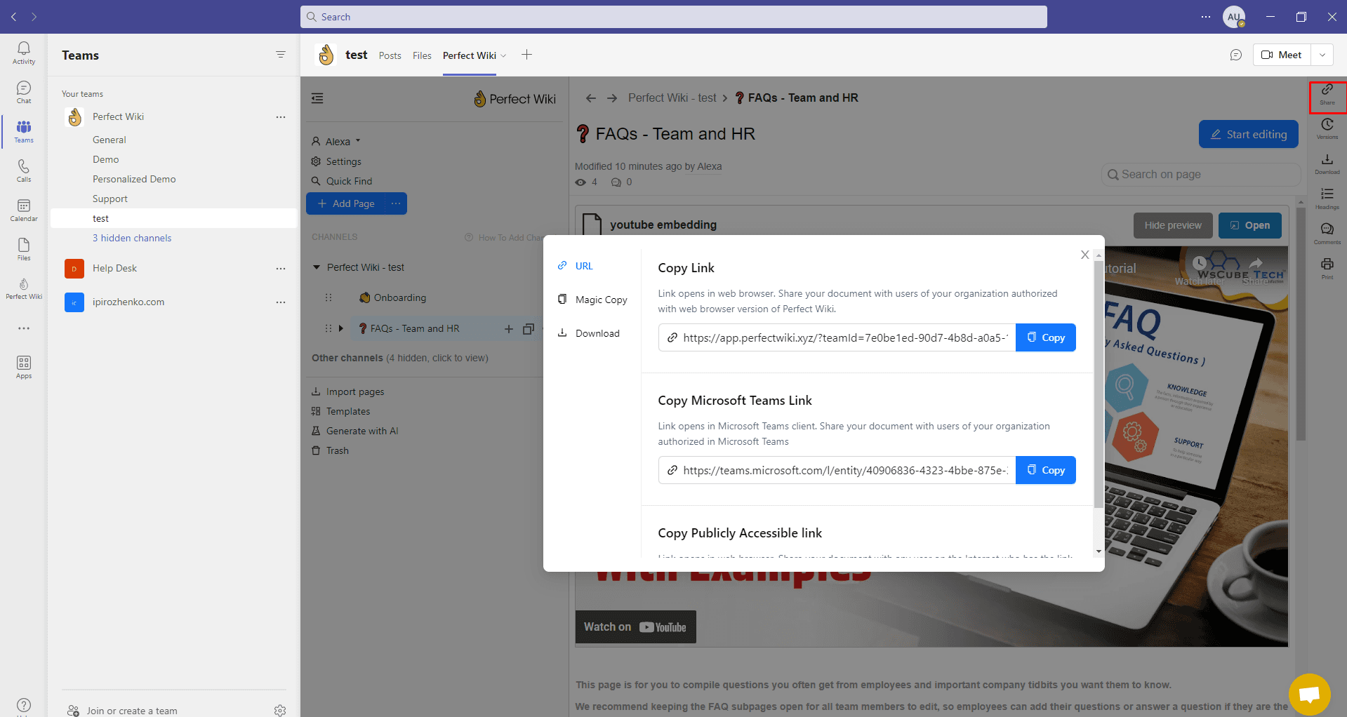Open Calls in the left rail

[x=24, y=170]
